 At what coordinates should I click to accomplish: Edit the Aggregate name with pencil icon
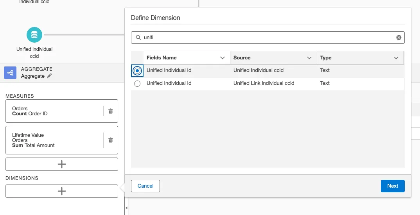49,76
